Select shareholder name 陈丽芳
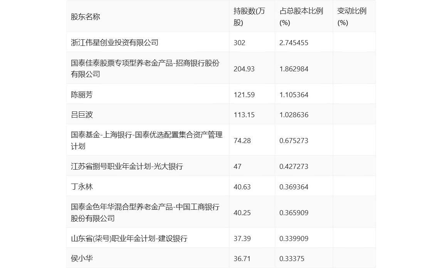Screen dimensions: 442x268 [x=82, y=95]
